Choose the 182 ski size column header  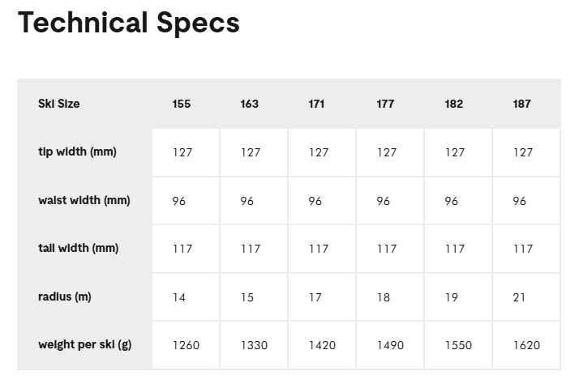click(454, 104)
